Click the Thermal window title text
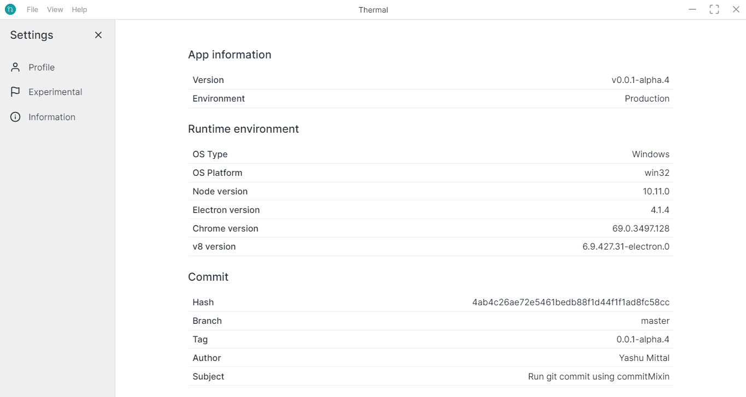 [373, 10]
